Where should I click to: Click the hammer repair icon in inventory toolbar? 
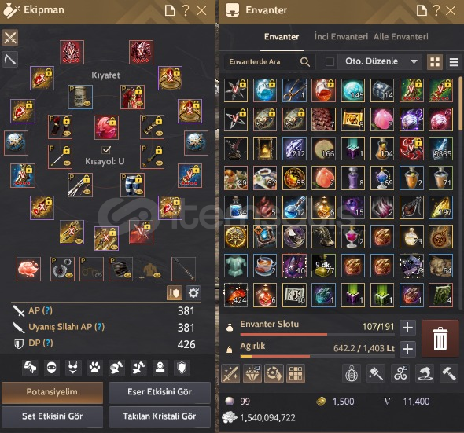tap(448, 373)
